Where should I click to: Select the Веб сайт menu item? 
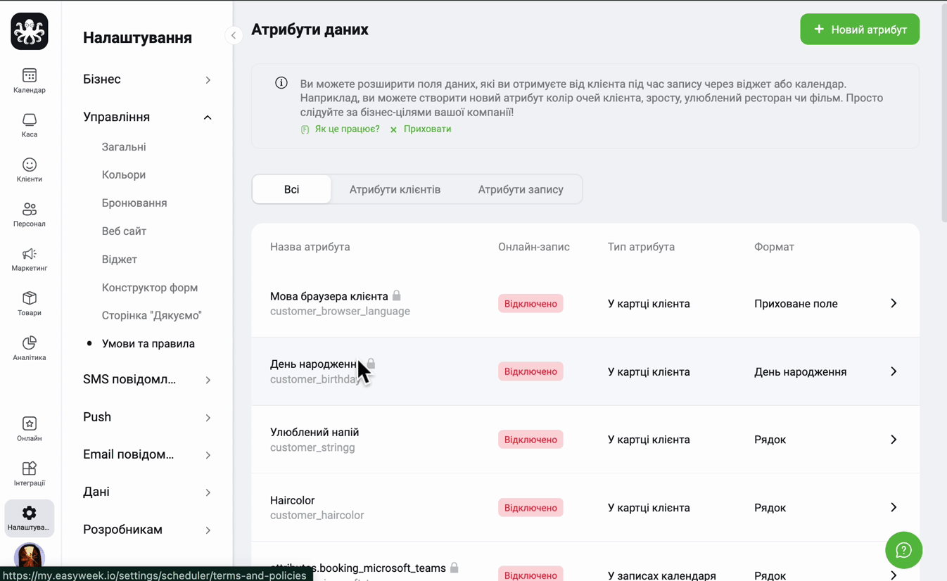coord(124,231)
